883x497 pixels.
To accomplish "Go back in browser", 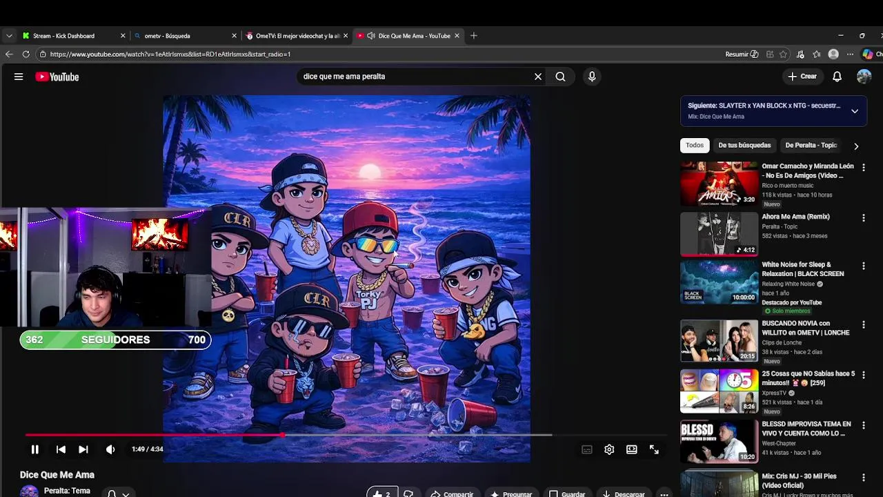I will click(9, 54).
